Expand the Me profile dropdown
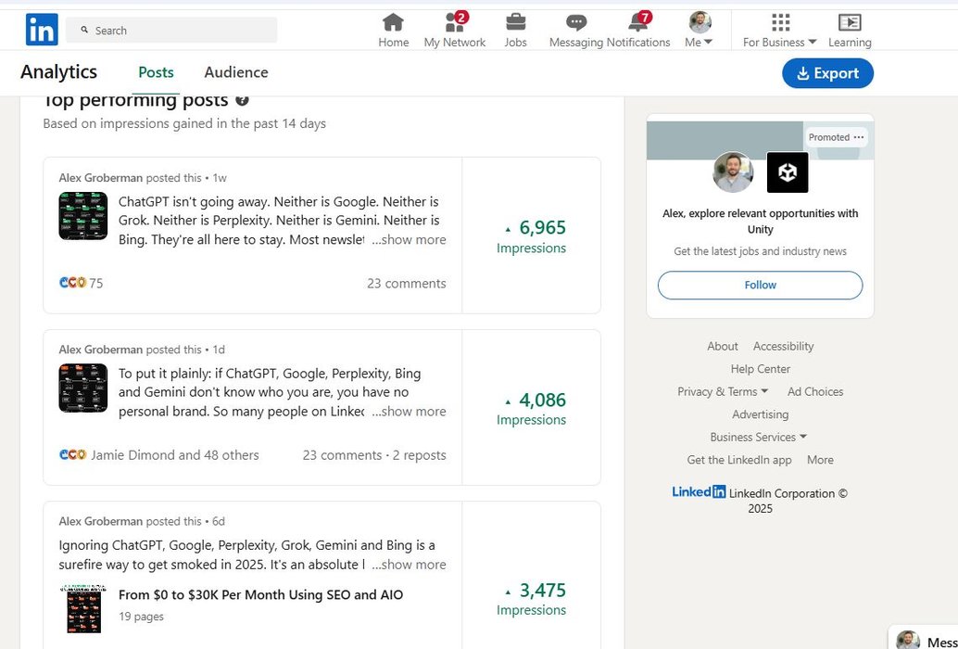Screen dimensions: 958x649 (x=700, y=30)
